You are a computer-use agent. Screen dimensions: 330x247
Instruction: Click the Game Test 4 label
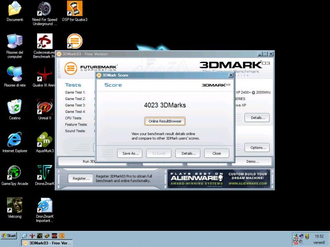click(x=75, y=112)
